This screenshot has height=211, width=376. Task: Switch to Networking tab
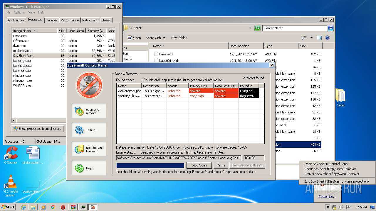(x=90, y=20)
